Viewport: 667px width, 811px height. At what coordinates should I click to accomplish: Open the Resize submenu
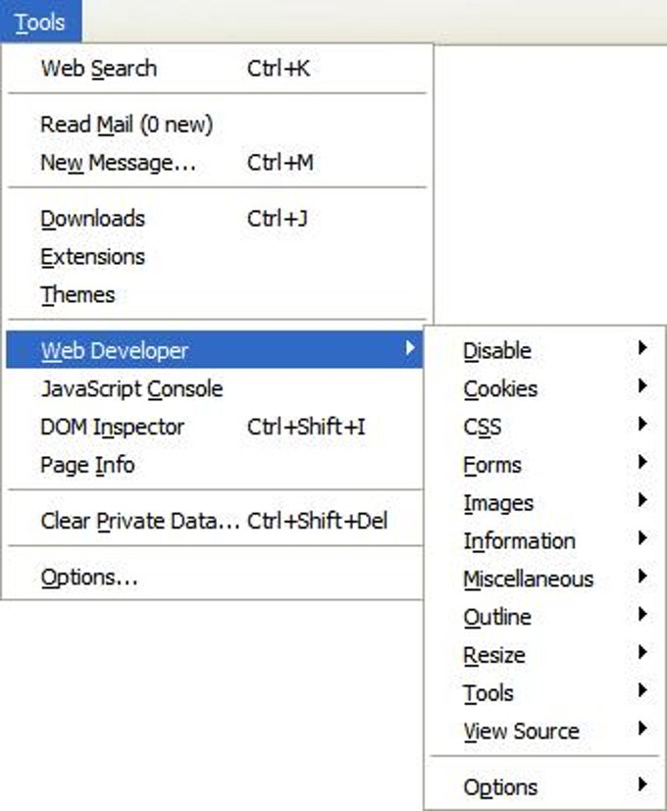click(494, 655)
